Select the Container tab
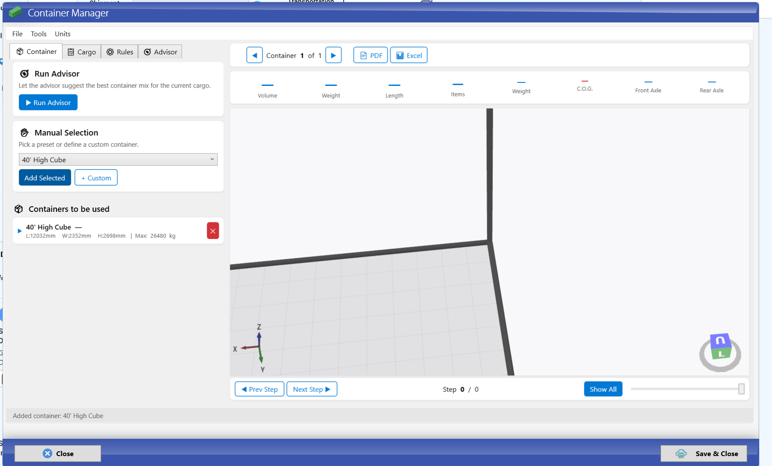 pyautogui.click(x=37, y=51)
